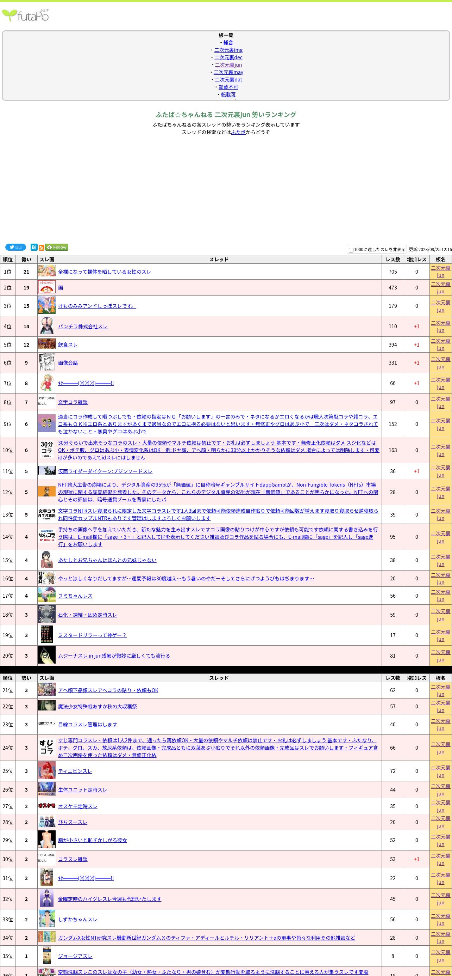Click the Twitter tweet button
The height and width of the screenshot is (976, 452).
[15, 247]
